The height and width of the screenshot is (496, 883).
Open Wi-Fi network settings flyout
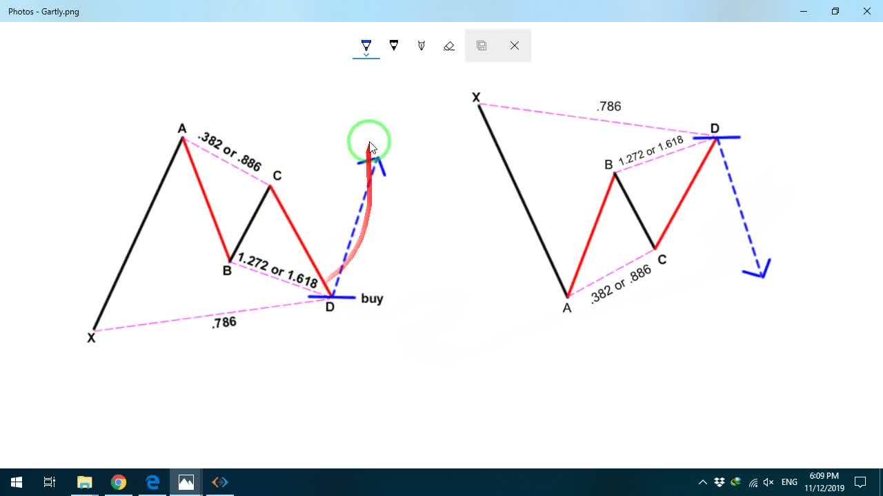click(x=753, y=482)
